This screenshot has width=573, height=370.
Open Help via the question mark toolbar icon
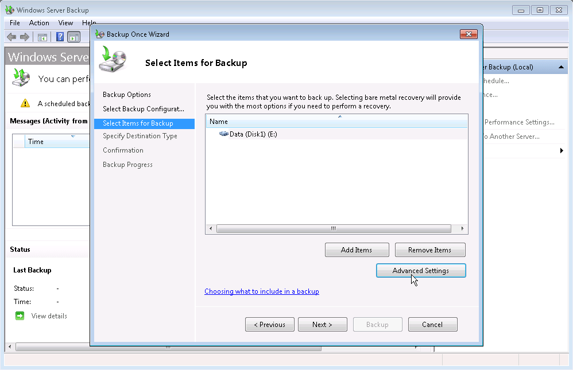[x=59, y=37]
